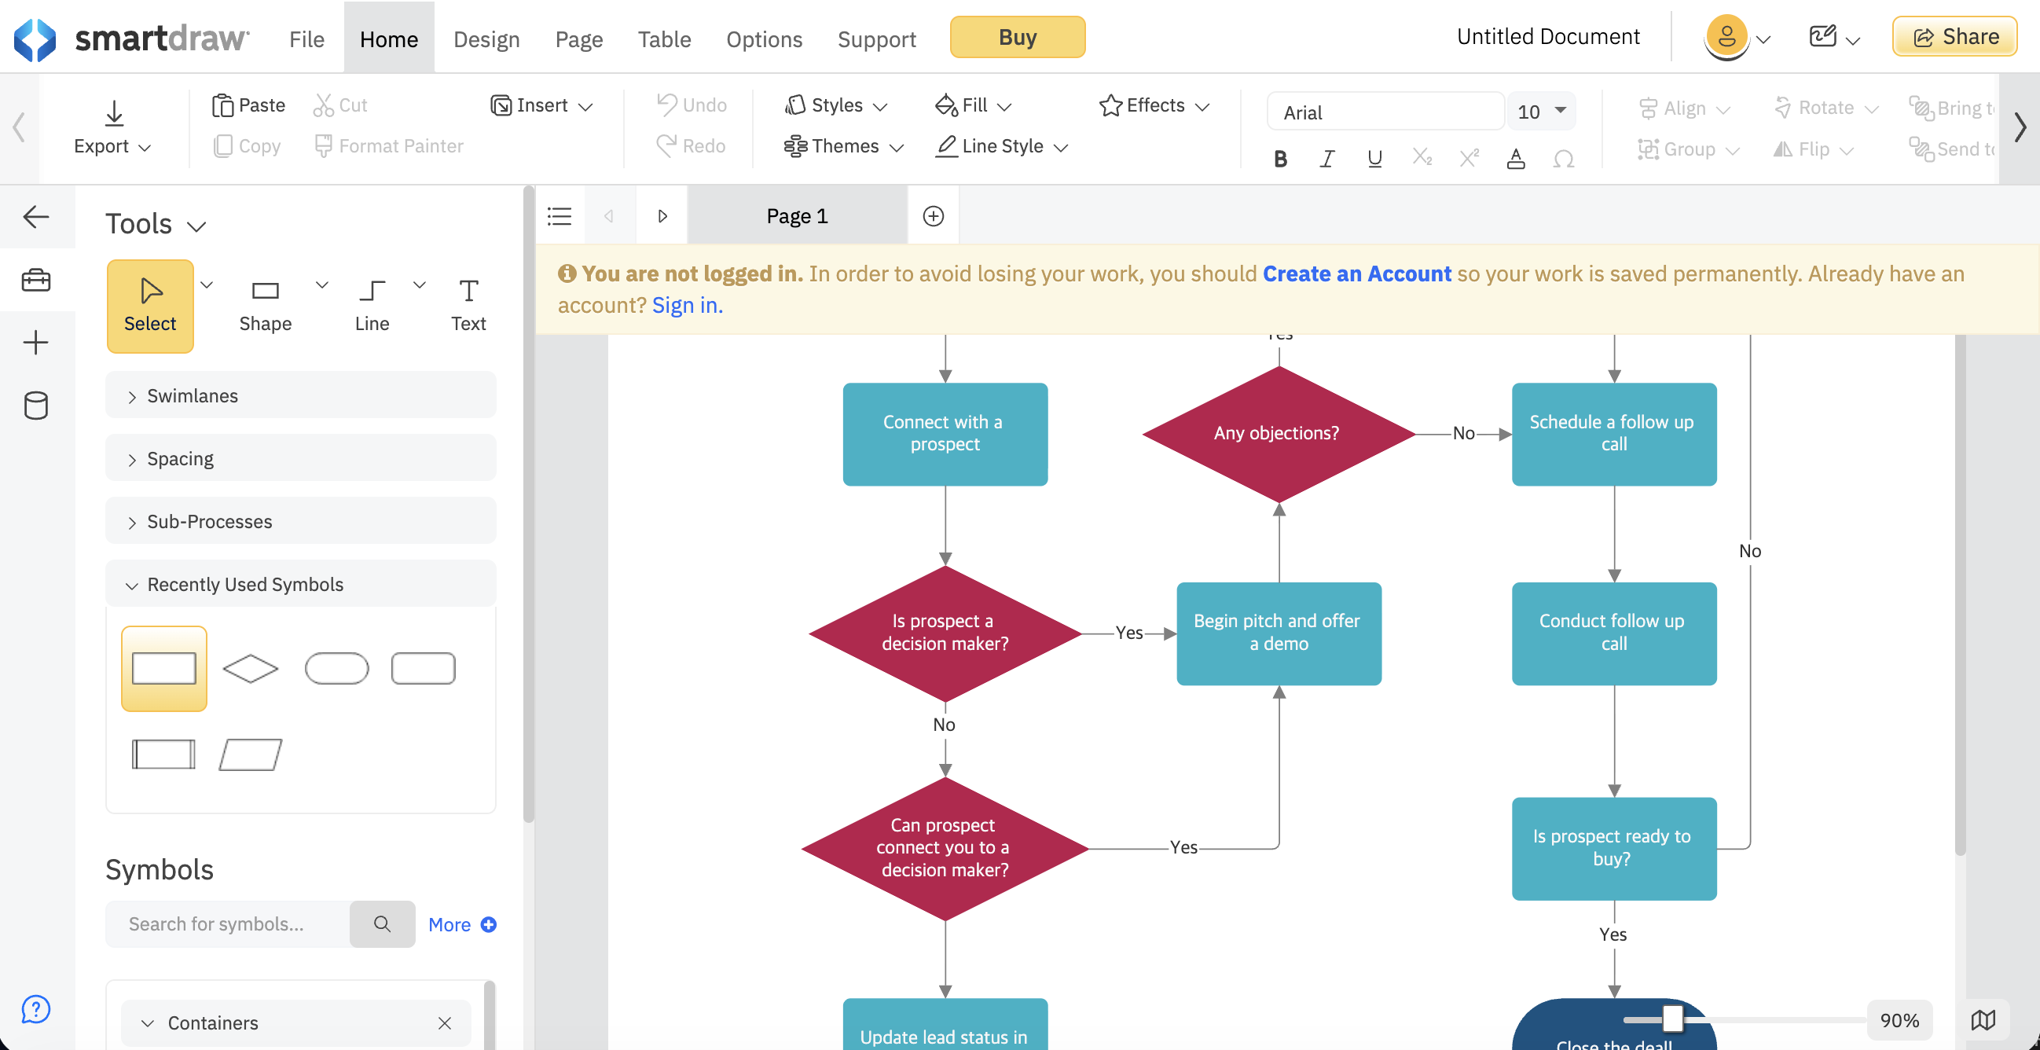Viewport: 2040px width, 1050px height.
Task: Click the Create an Account link
Action: [x=1356, y=274]
